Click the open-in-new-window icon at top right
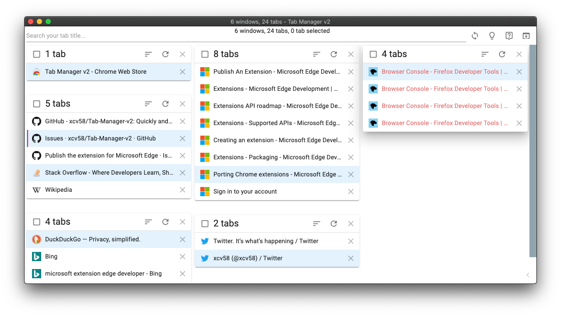This screenshot has width=561, height=316. pos(526,36)
